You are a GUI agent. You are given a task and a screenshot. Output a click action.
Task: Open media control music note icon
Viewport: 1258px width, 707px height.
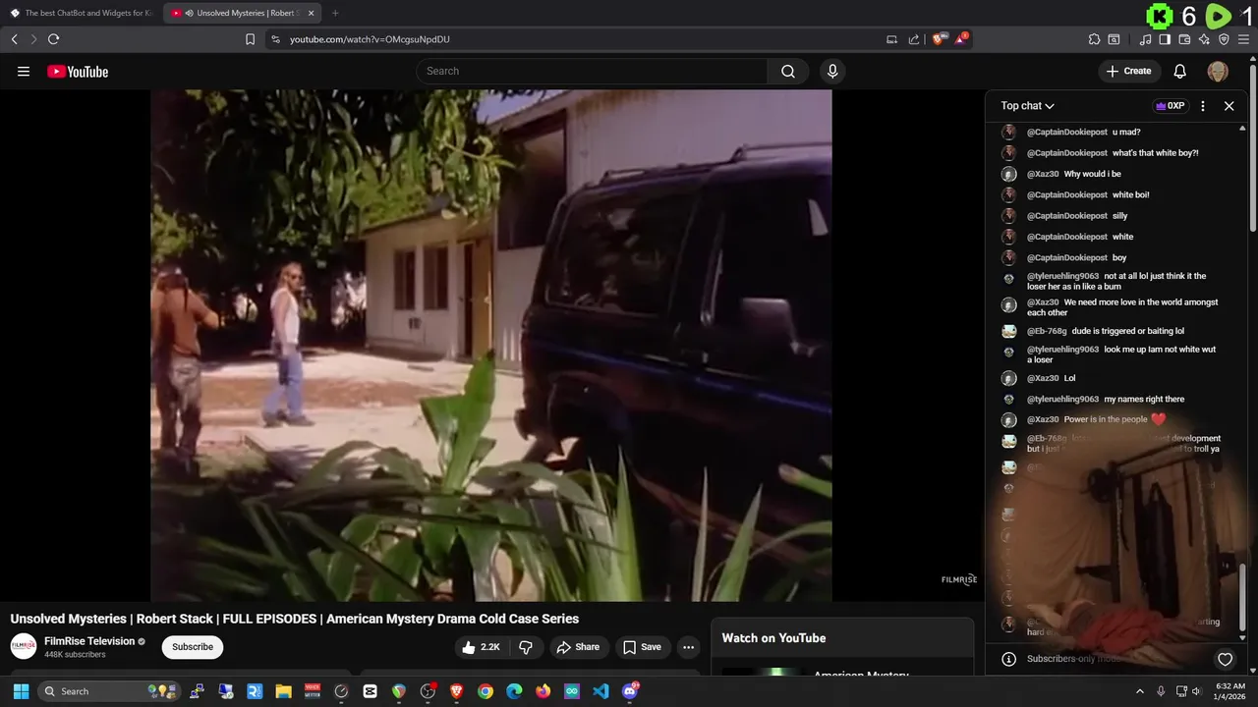[1145, 39]
